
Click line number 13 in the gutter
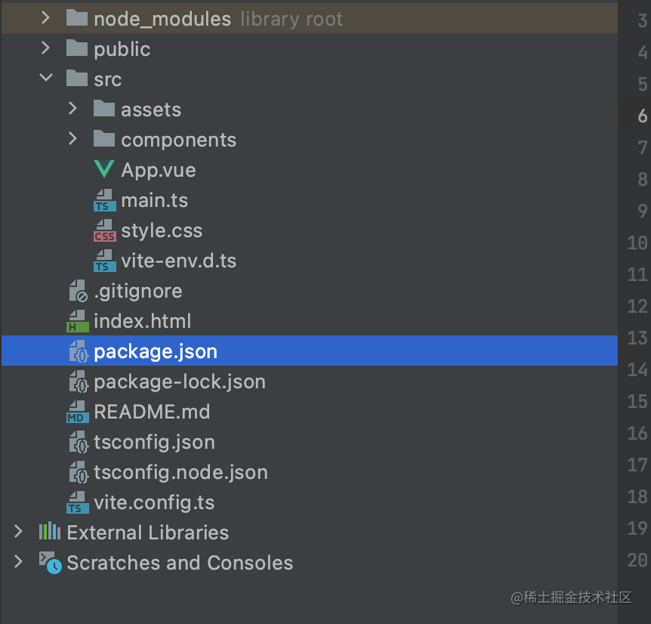637,338
